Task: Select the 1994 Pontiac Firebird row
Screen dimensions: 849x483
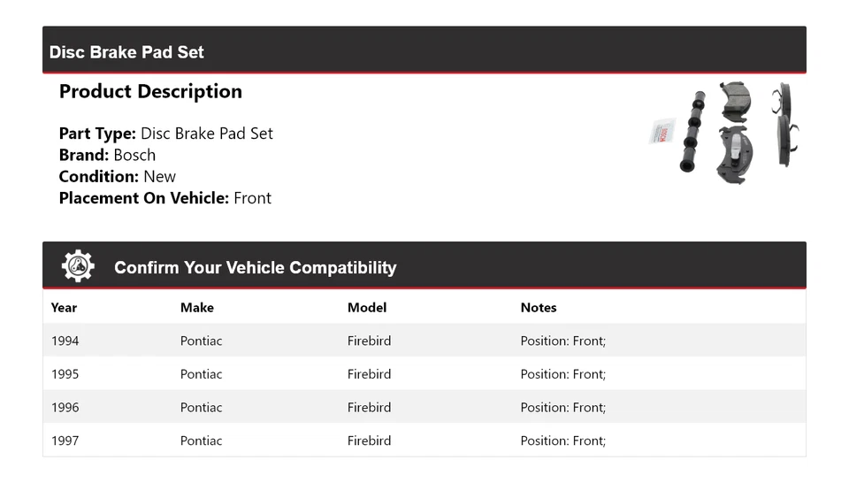Action: tap(424, 341)
